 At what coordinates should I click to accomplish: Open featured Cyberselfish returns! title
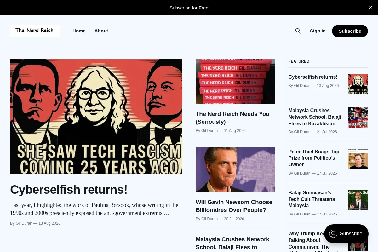313,77
